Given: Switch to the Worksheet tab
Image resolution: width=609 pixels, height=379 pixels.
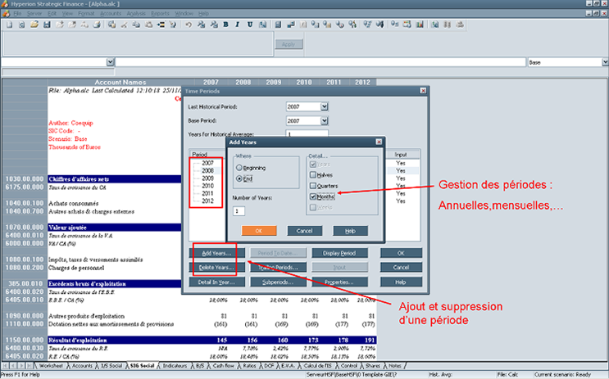Looking at the screenshot, I should [x=51, y=366].
